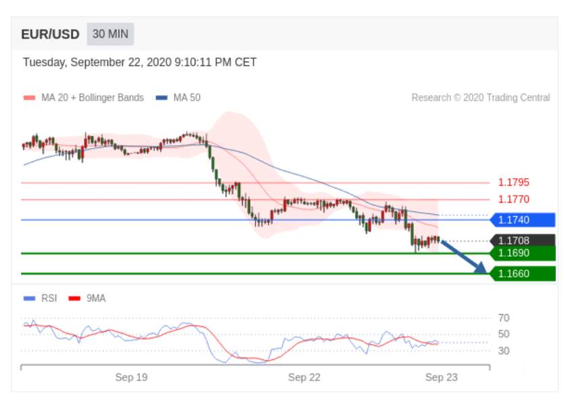Click the RSI 50 axis value

[504, 334]
